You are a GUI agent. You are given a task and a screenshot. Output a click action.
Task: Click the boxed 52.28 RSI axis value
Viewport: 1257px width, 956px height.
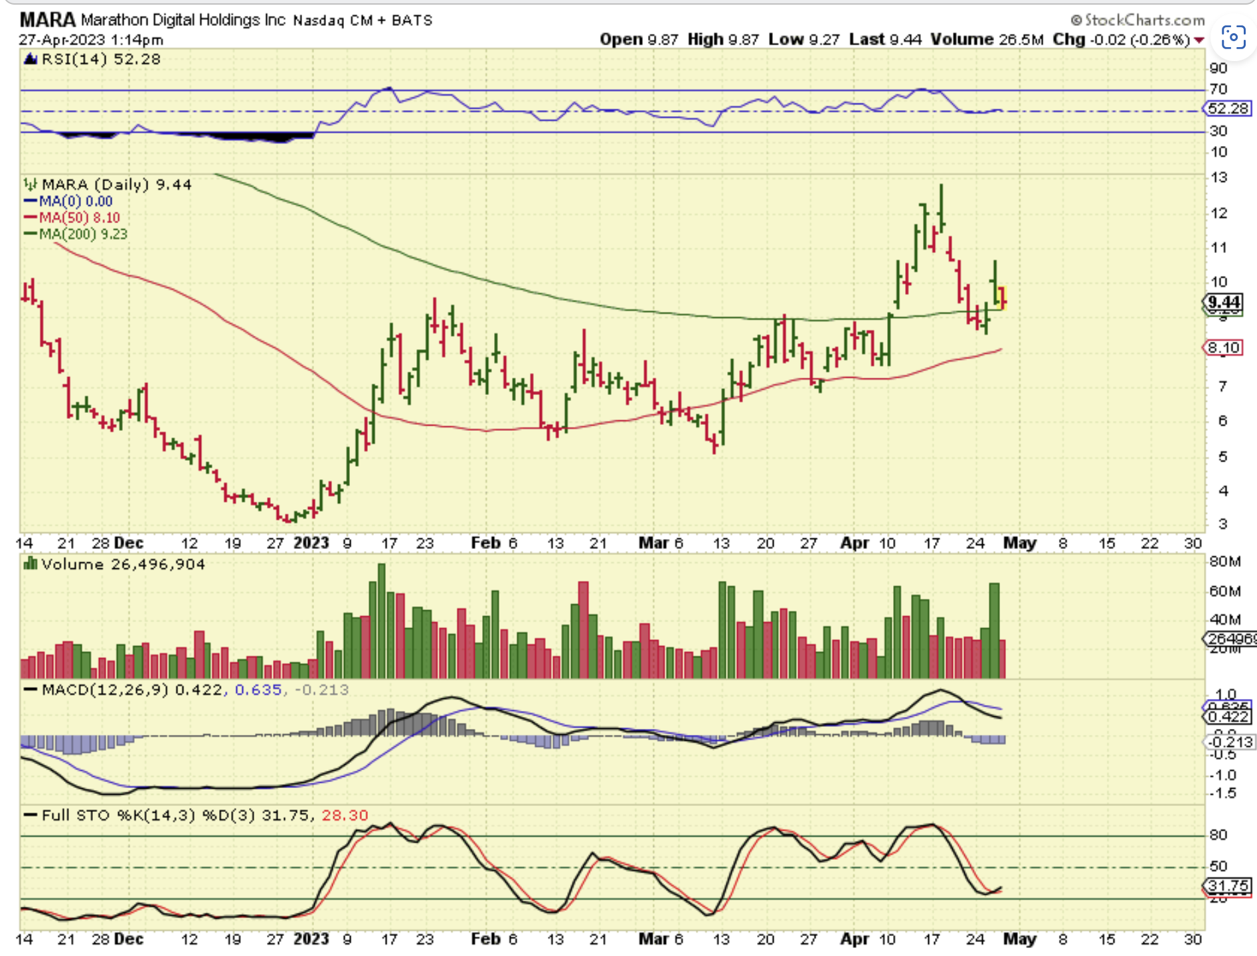[x=1228, y=108]
